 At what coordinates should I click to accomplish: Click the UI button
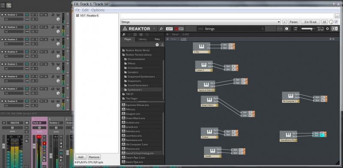coord(325,22)
